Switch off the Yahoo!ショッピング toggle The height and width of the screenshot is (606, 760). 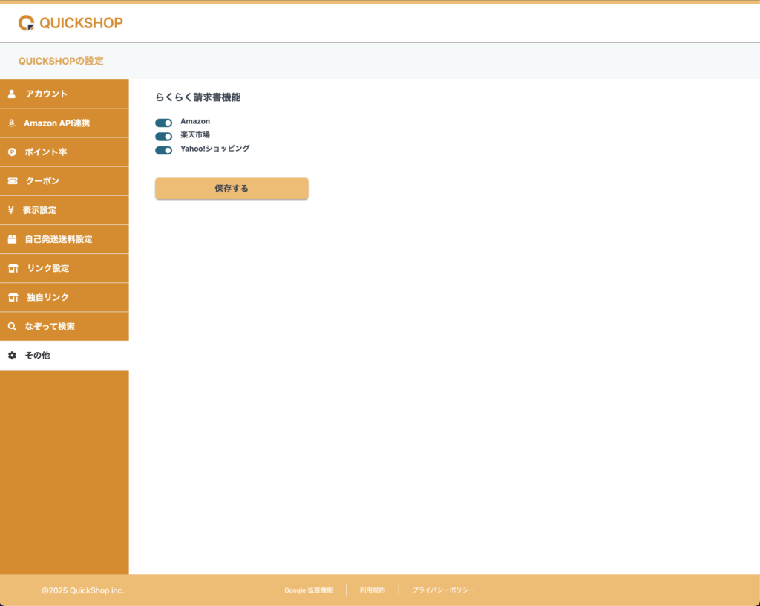coord(163,150)
